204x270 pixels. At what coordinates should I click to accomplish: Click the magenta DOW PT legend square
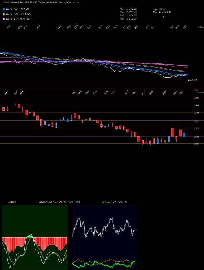[4, 19]
